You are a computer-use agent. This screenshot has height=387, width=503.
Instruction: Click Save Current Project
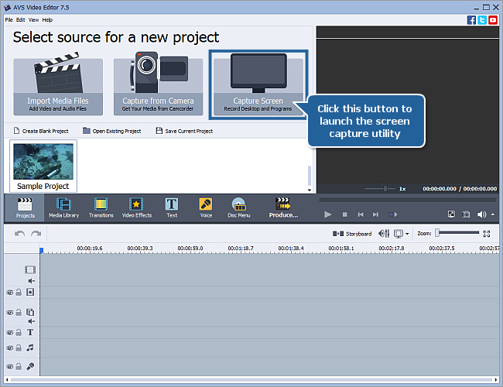click(184, 131)
